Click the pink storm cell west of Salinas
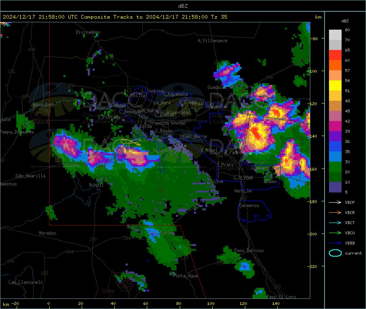 click(x=67, y=145)
